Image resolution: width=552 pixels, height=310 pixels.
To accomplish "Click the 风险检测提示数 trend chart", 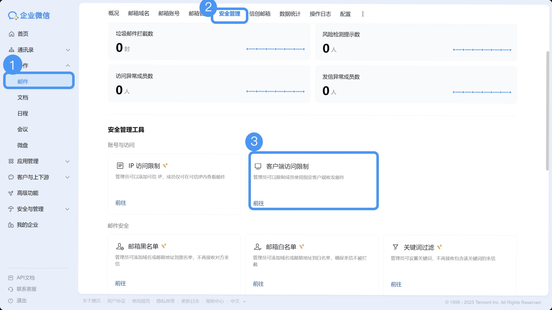I will coord(482,49).
